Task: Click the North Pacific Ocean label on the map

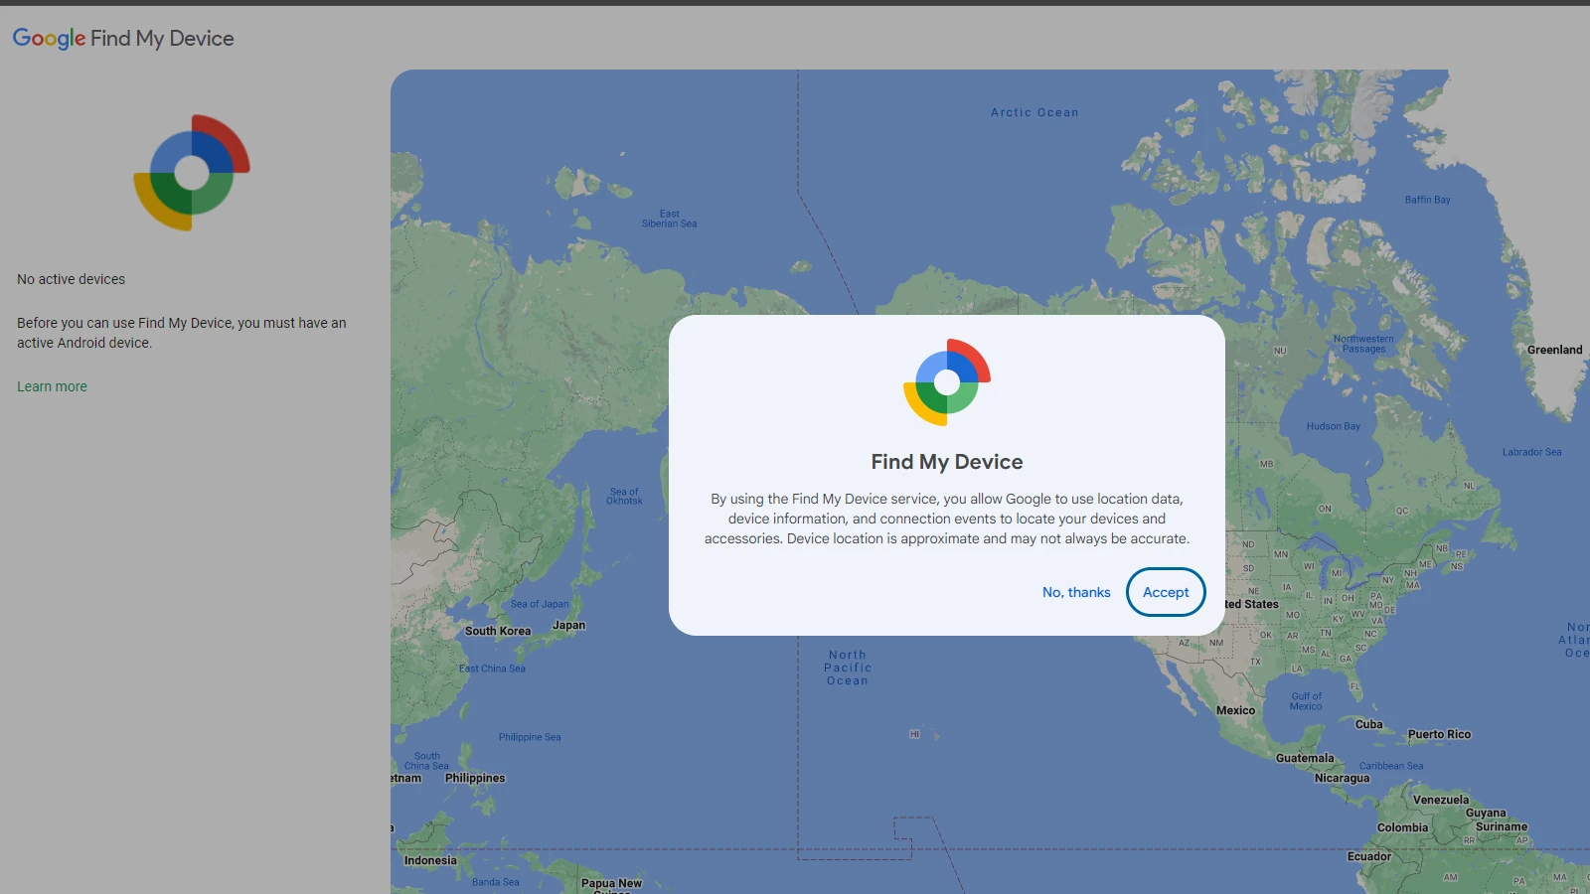Action: [848, 668]
